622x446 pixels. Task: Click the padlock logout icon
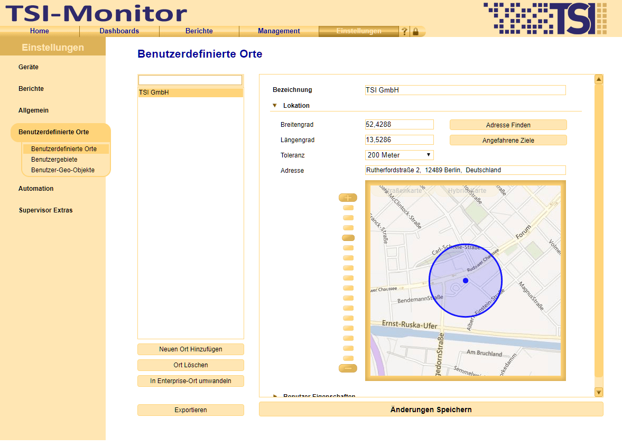pos(415,31)
